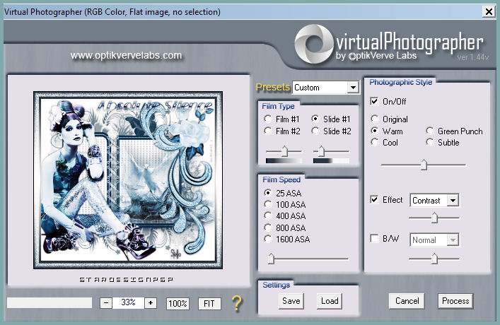
Task: Click the B/W amount slider handle
Action: click(x=434, y=259)
